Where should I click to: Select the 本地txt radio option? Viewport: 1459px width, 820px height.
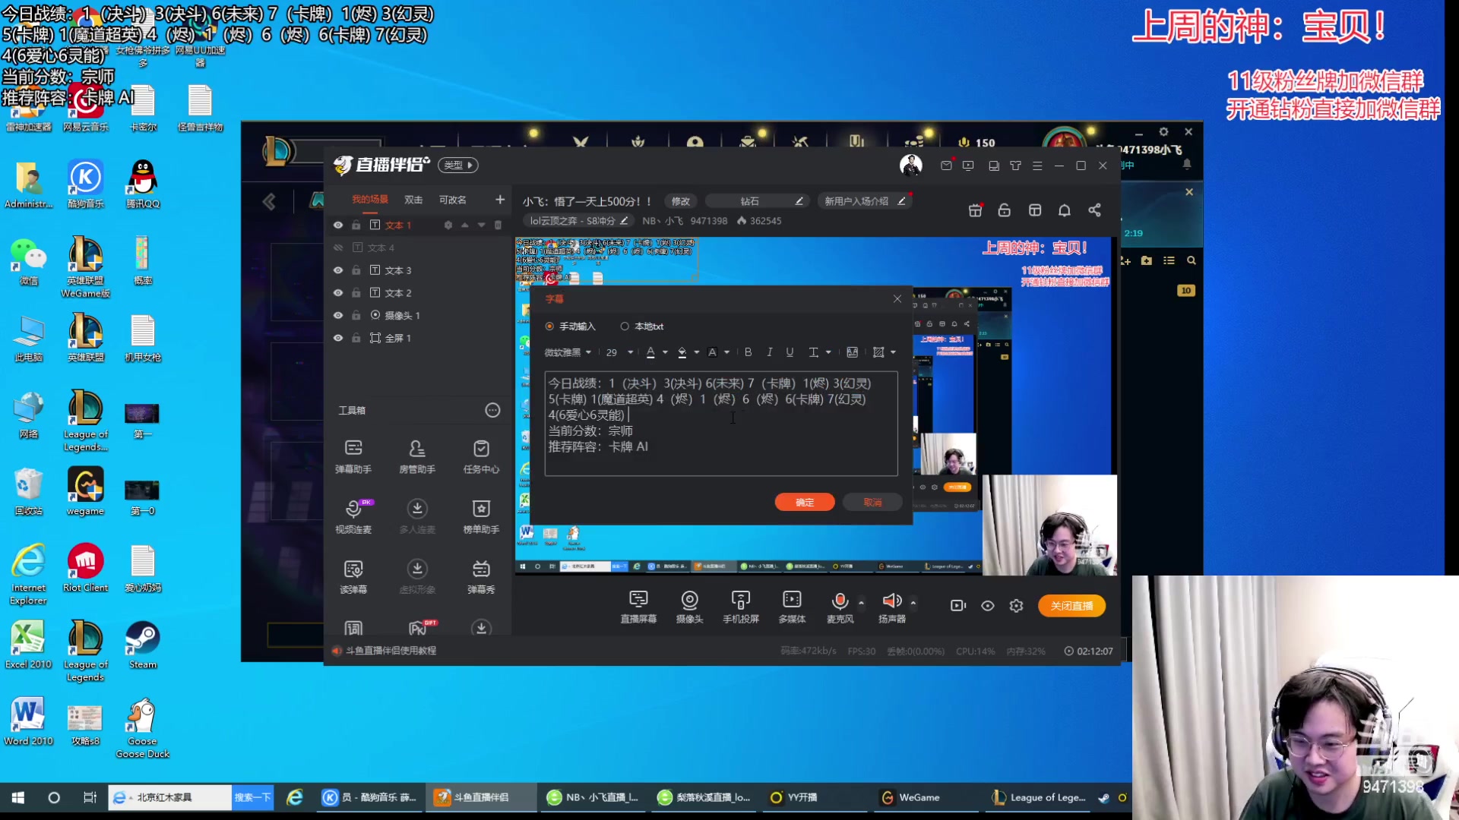coord(625,326)
